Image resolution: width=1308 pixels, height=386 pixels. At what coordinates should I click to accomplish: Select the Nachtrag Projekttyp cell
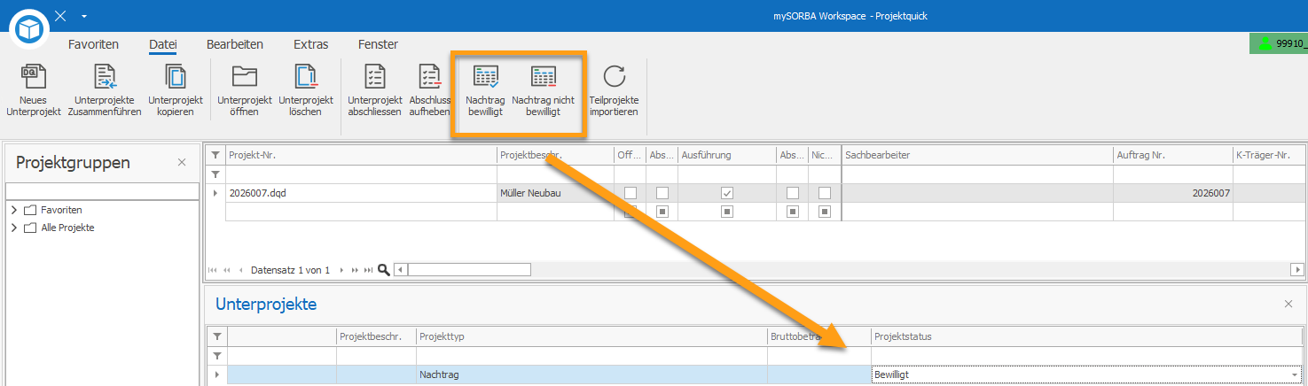tap(592, 375)
